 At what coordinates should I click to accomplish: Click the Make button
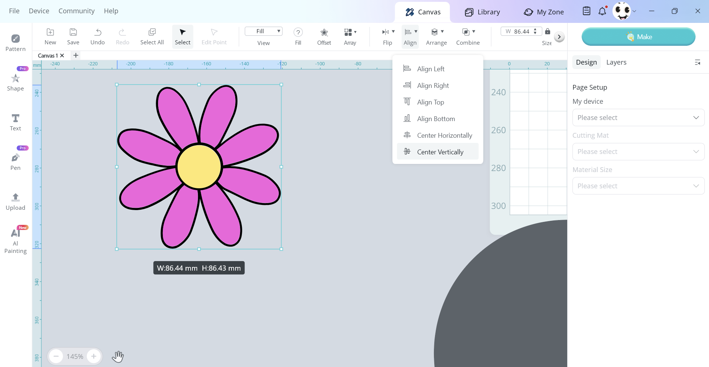tap(638, 37)
